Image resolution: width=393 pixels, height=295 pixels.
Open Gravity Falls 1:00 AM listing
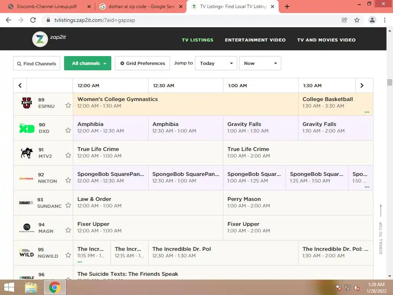pyautogui.click(x=261, y=128)
